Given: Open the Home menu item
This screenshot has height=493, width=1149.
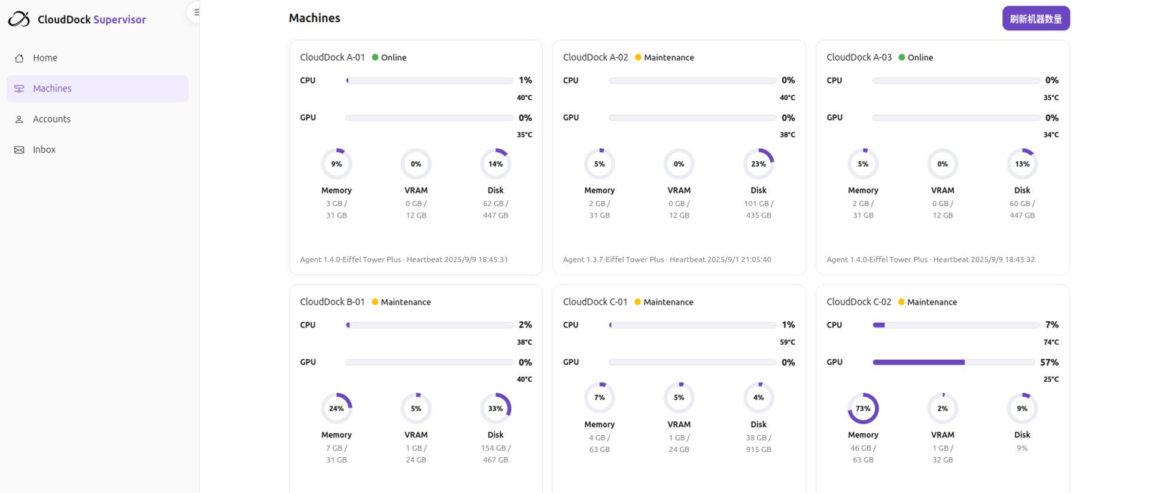Looking at the screenshot, I should (x=45, y=58).
